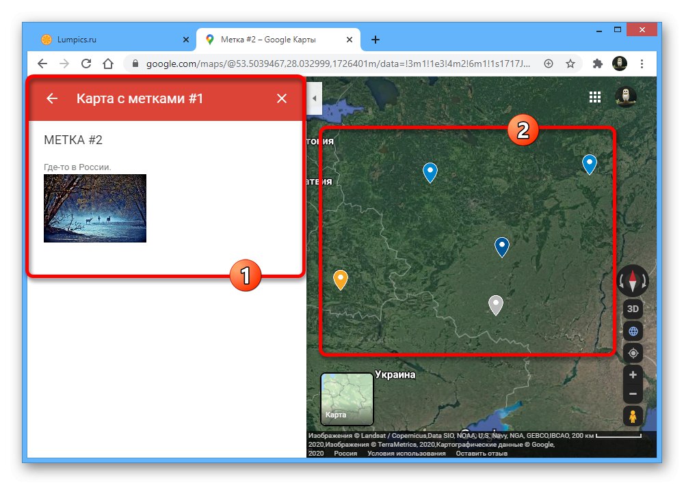Open the Условия использования link

click(x=407, y=453)
